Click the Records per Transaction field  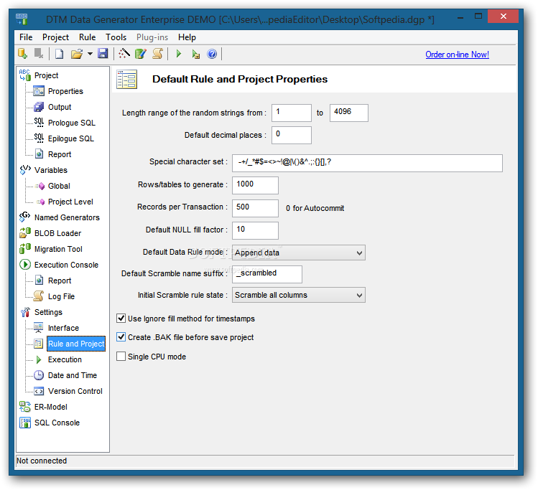tap(255, 208)
